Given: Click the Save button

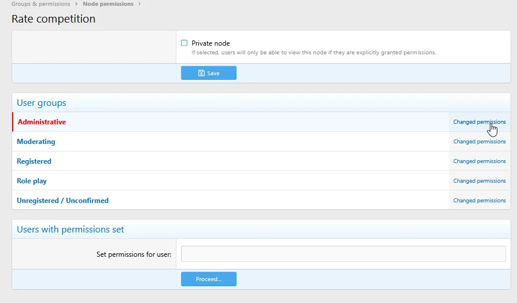Looking at the screenshot, I should (x=209, y=73).
